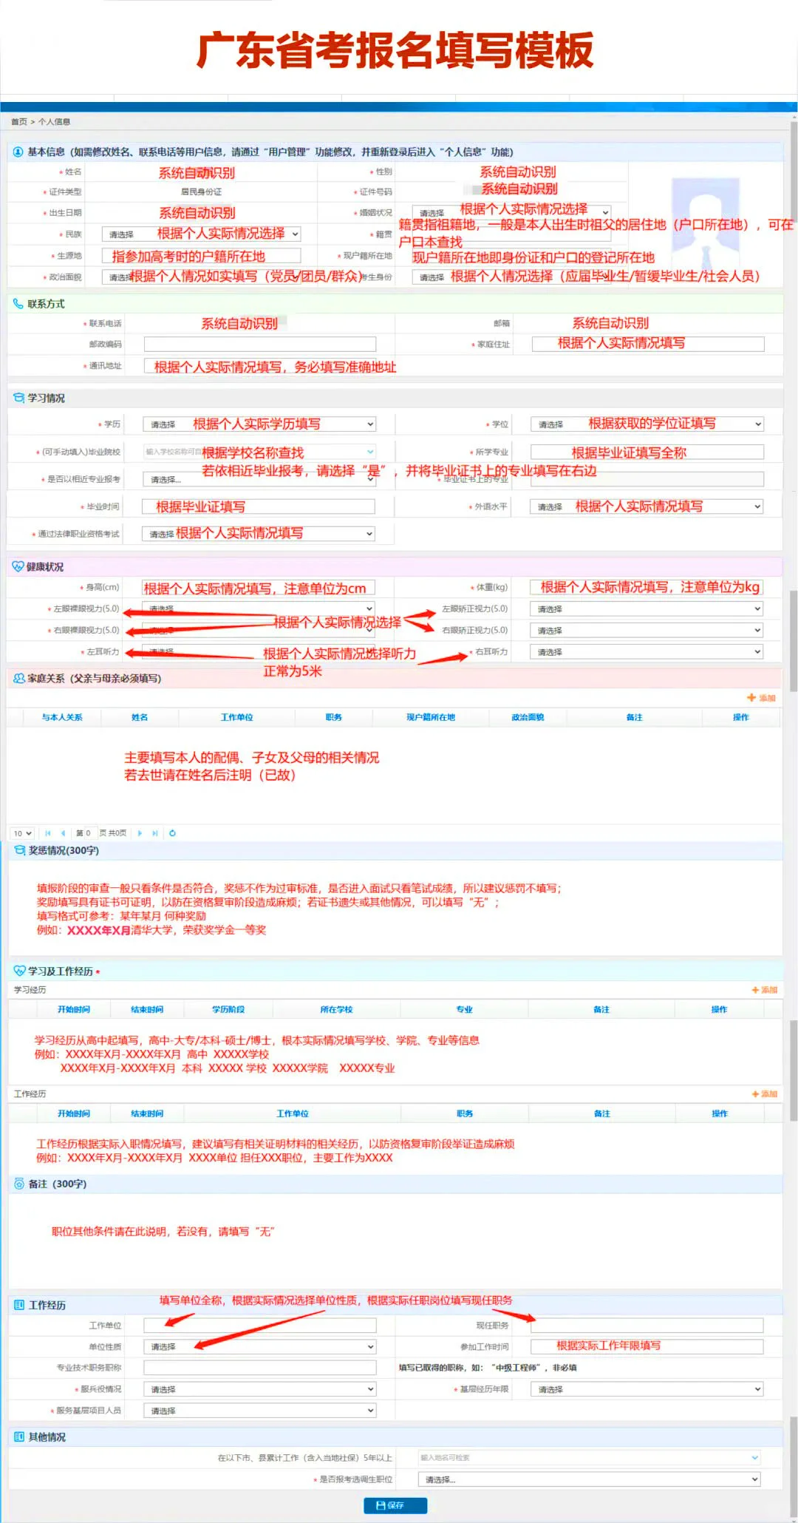Open the 单位性质 dropdown

coord(260,1347)
